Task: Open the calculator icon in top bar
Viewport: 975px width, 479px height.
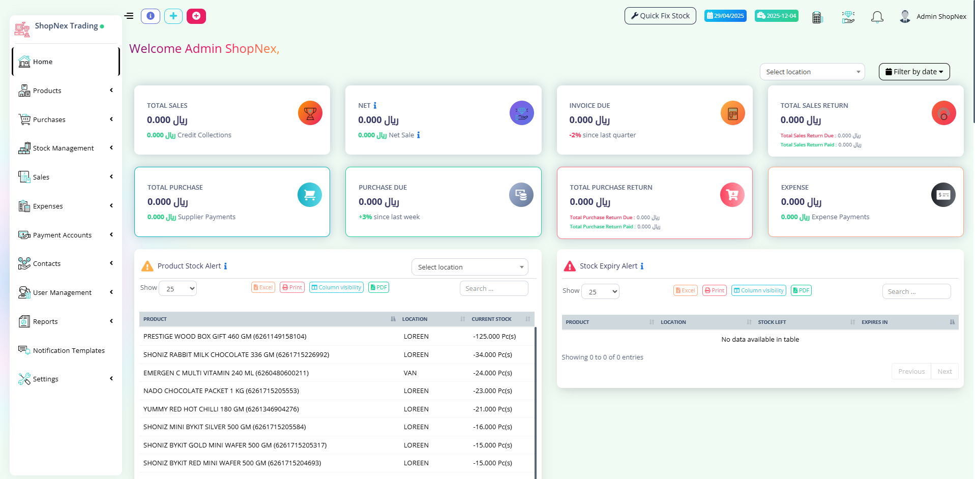Action: pos(817,17)
